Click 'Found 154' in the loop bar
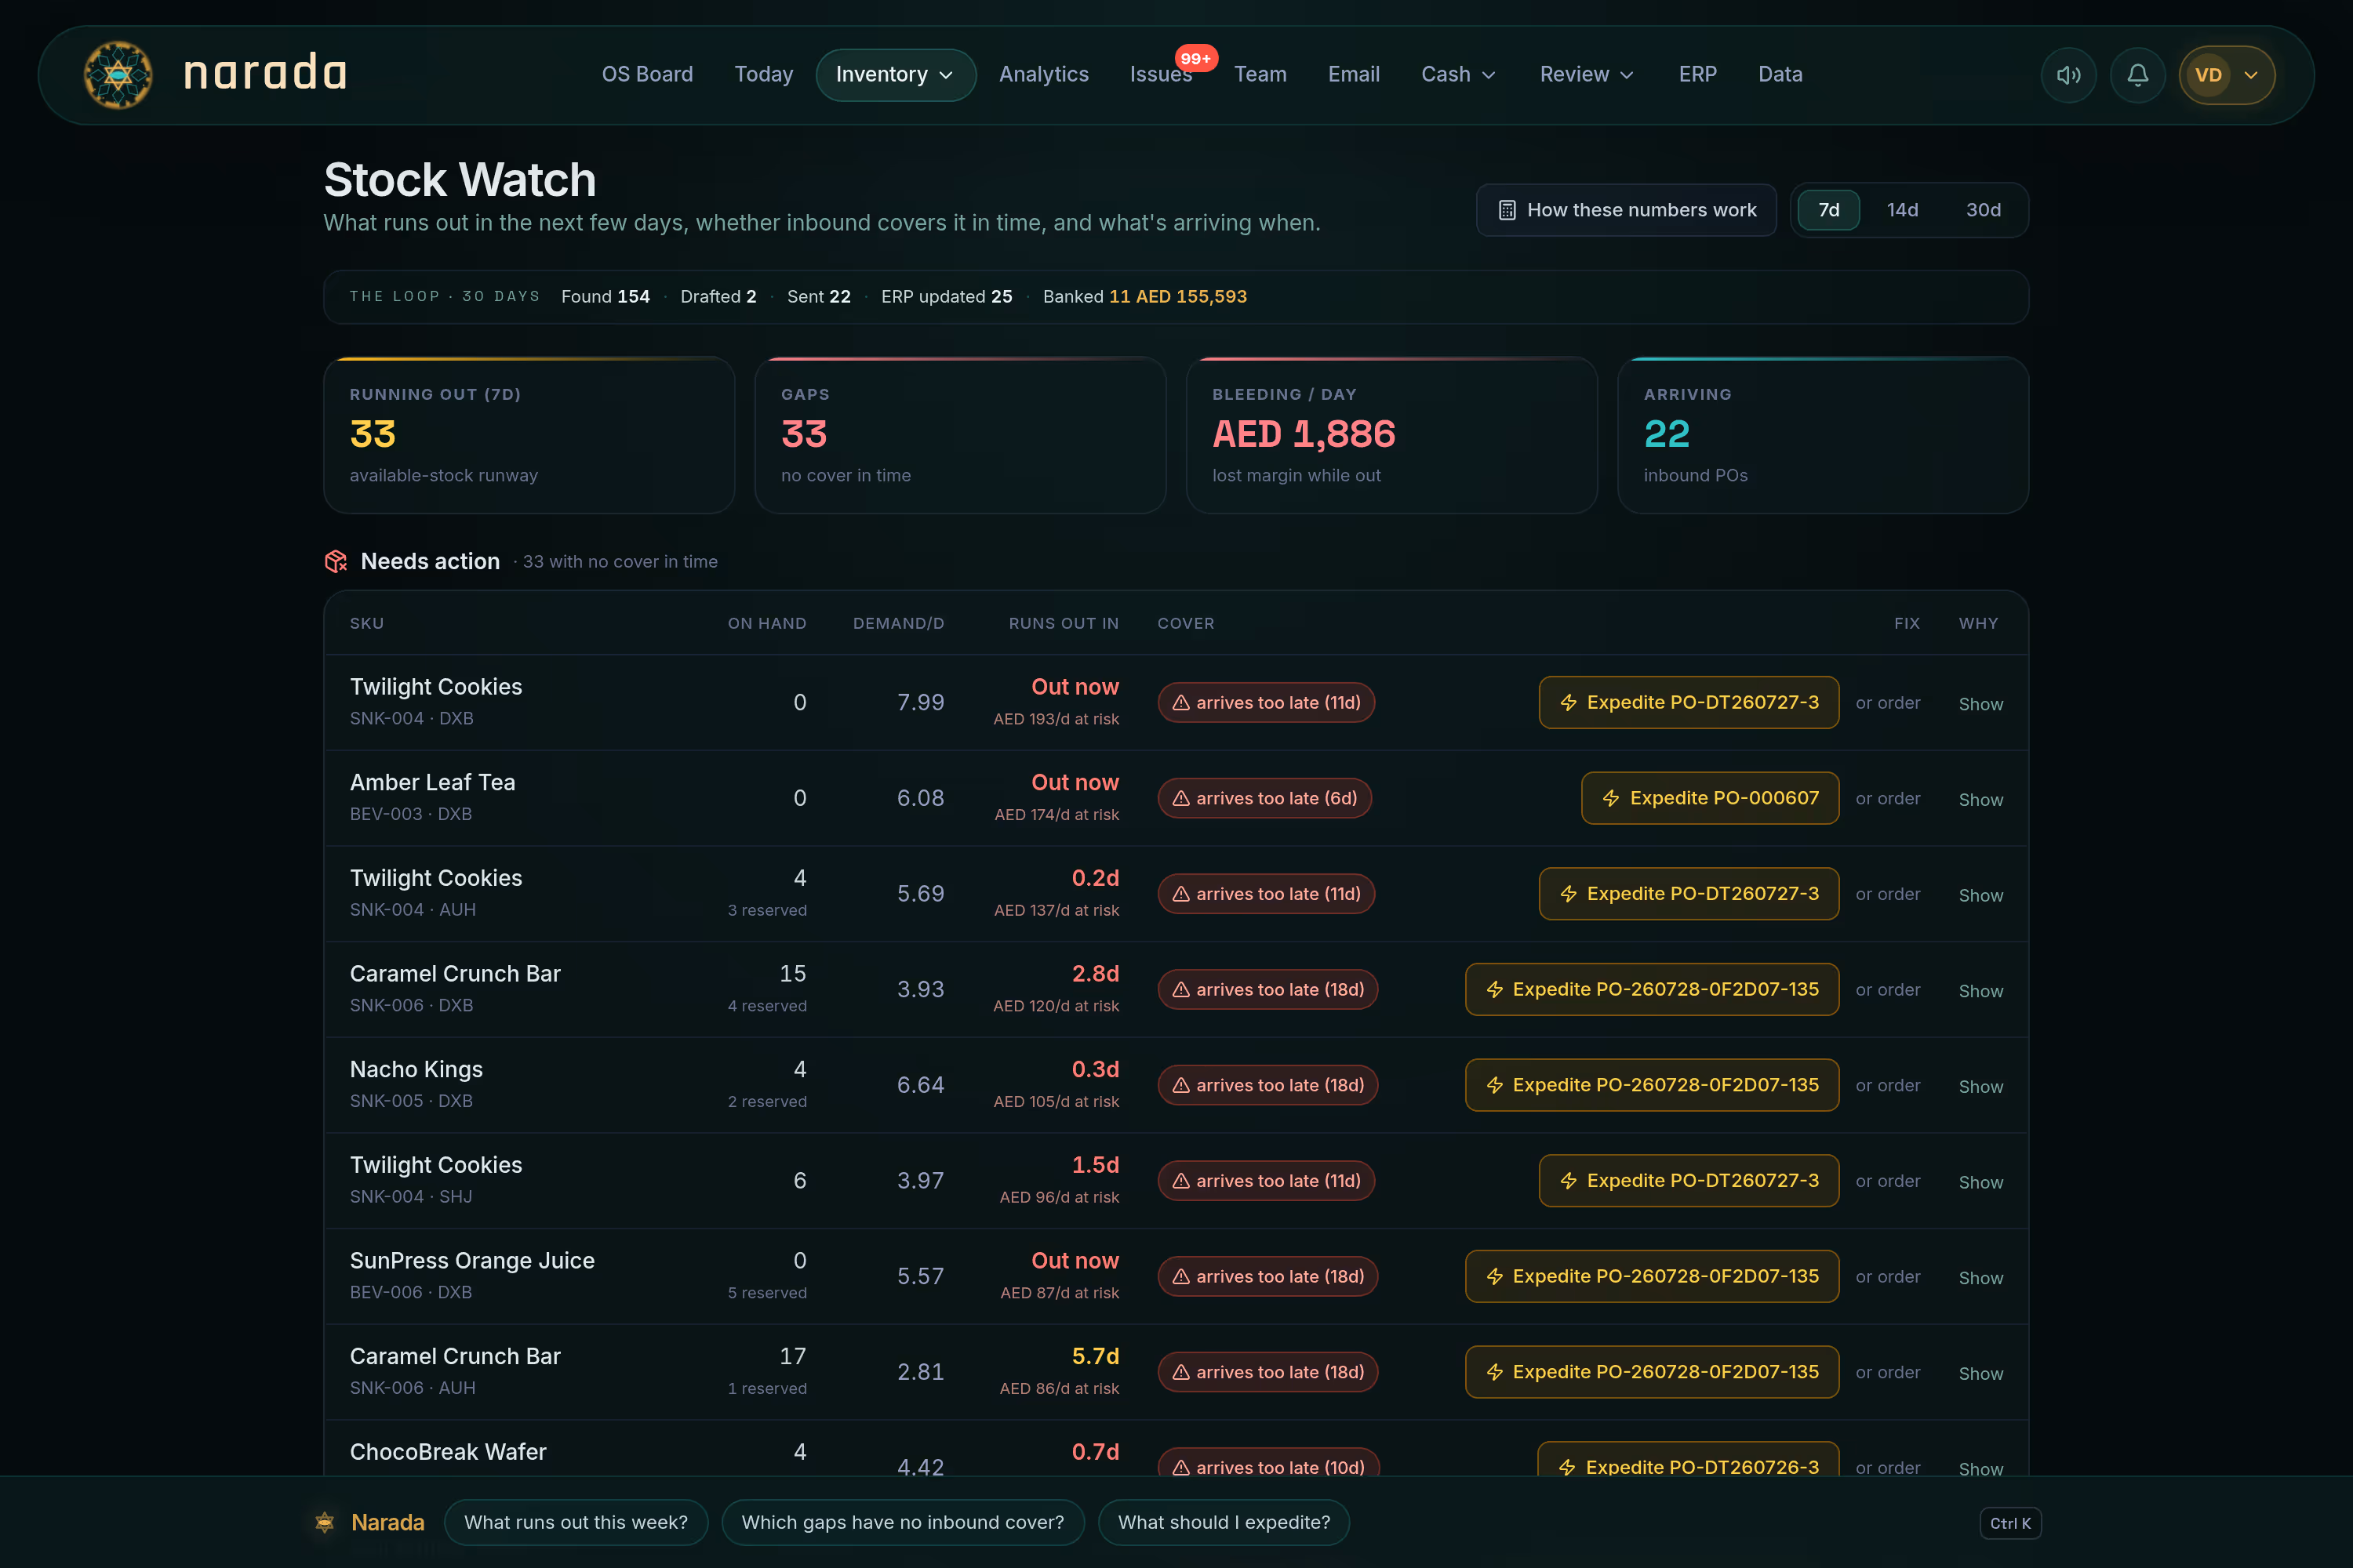 click(x=606, y=297)
